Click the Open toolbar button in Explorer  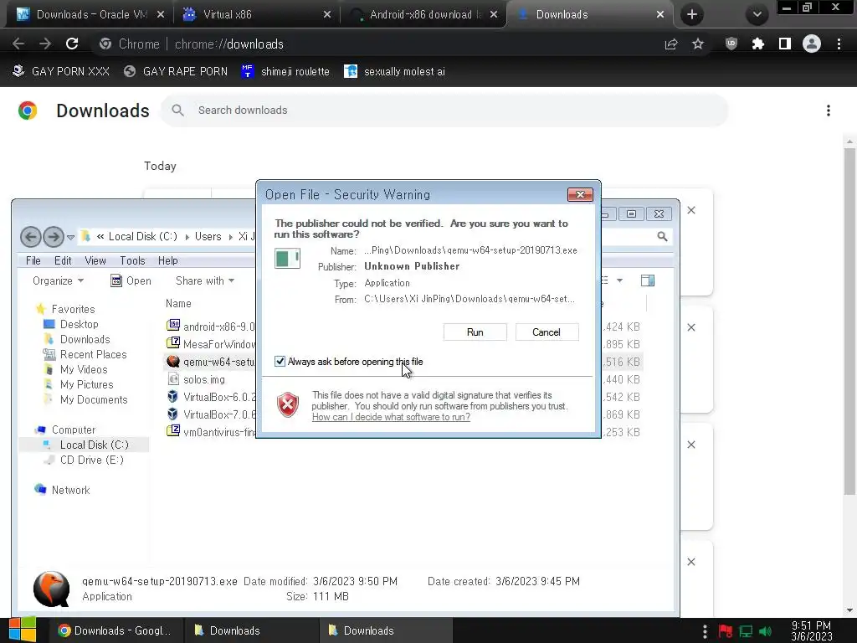[131, 280]
